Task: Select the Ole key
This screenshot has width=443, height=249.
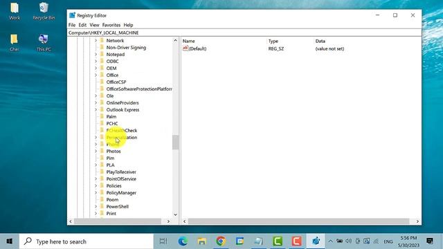Action: (110, 95)
